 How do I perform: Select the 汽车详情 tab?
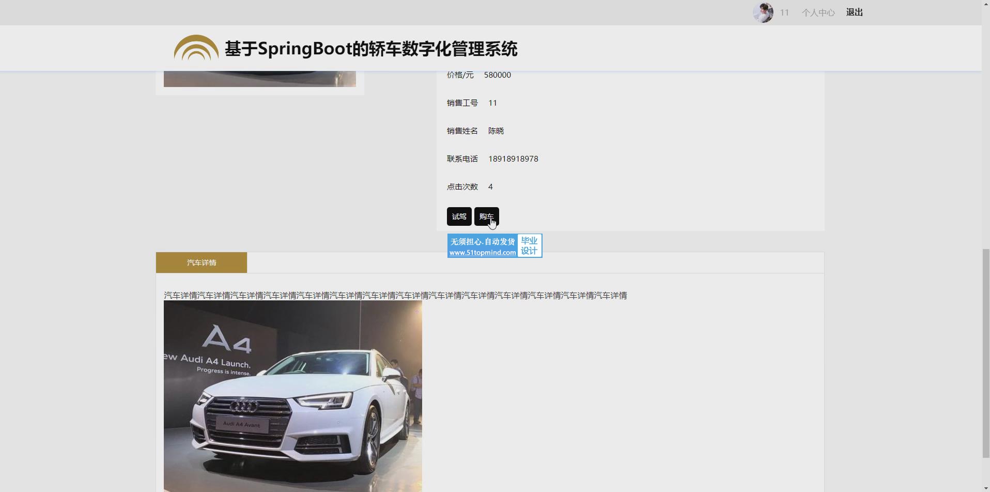202,263
